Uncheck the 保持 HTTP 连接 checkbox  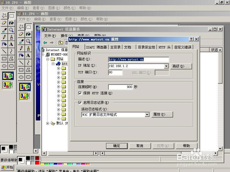pyautogui.click(x=80, y=93)
